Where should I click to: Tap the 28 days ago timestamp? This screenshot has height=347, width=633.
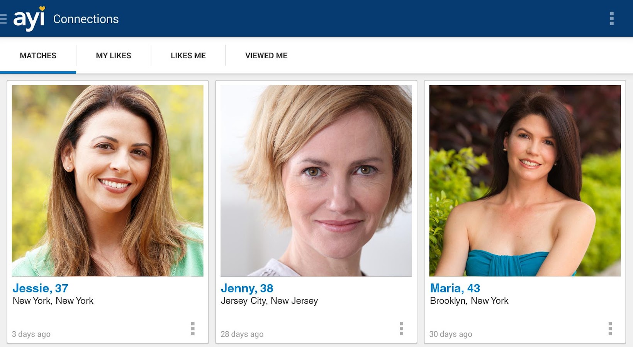(x=242, y=334)
